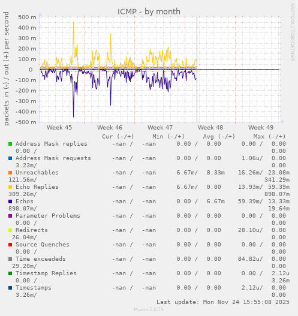
Task: Click the 'Echo Replies' legend label
Action: (x=37, y=187)
